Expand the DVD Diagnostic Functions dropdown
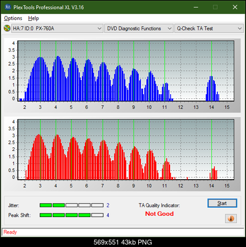 139,29
